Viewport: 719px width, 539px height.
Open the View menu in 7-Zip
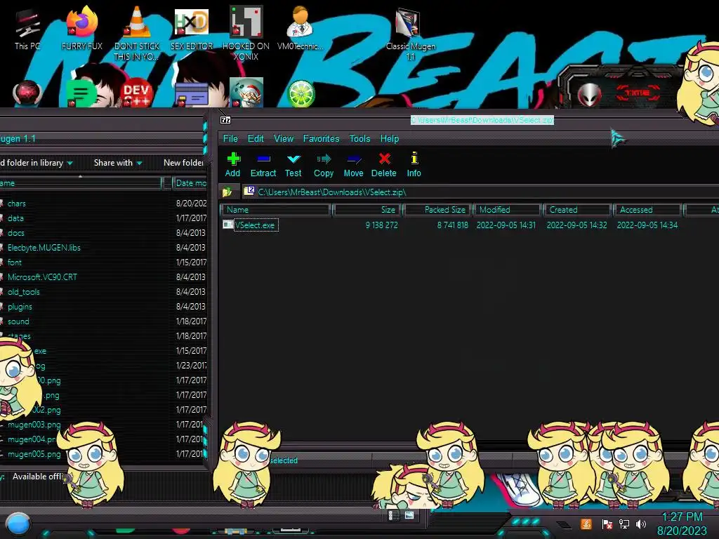pyautogui.click(x=284, y=138)
